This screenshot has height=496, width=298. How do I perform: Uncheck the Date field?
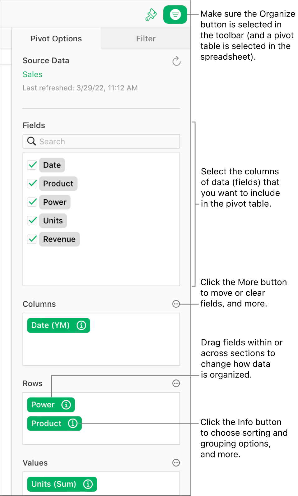tap(32, 165)
